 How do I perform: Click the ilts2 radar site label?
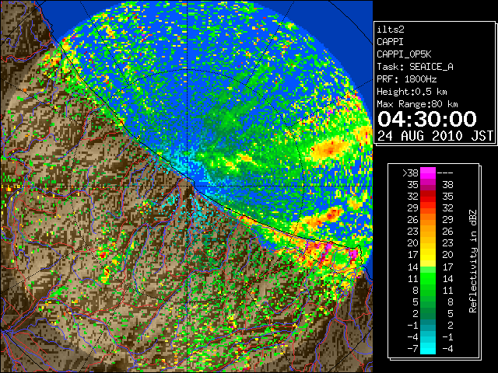(x=391, y=30)
